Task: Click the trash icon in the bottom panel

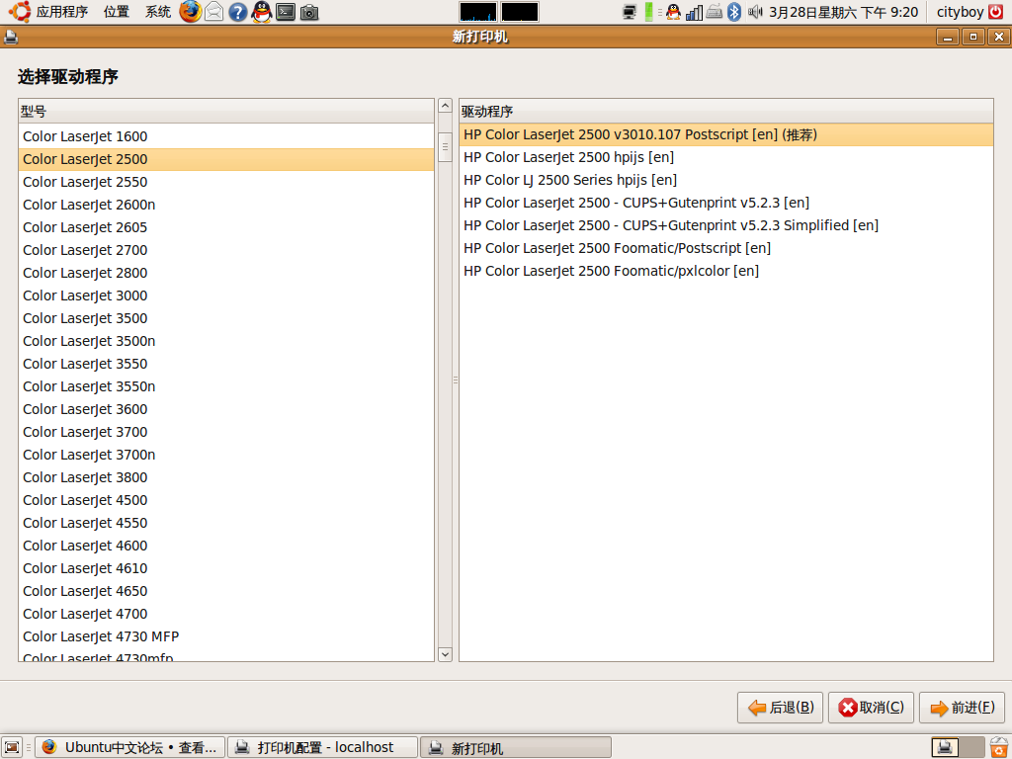Action: pos(999,747)
